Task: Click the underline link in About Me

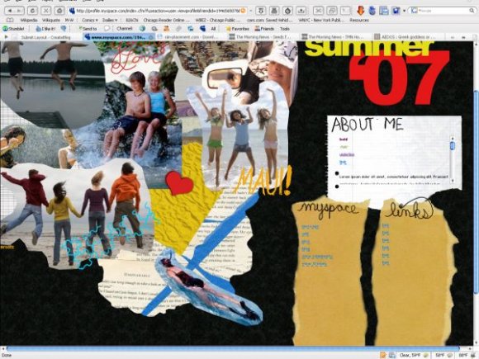Action: 347,155
